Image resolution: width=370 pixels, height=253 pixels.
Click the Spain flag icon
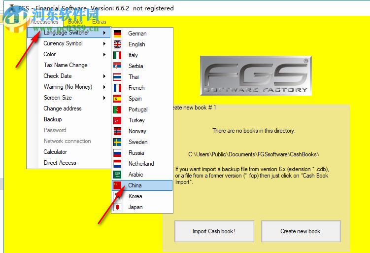117,99
